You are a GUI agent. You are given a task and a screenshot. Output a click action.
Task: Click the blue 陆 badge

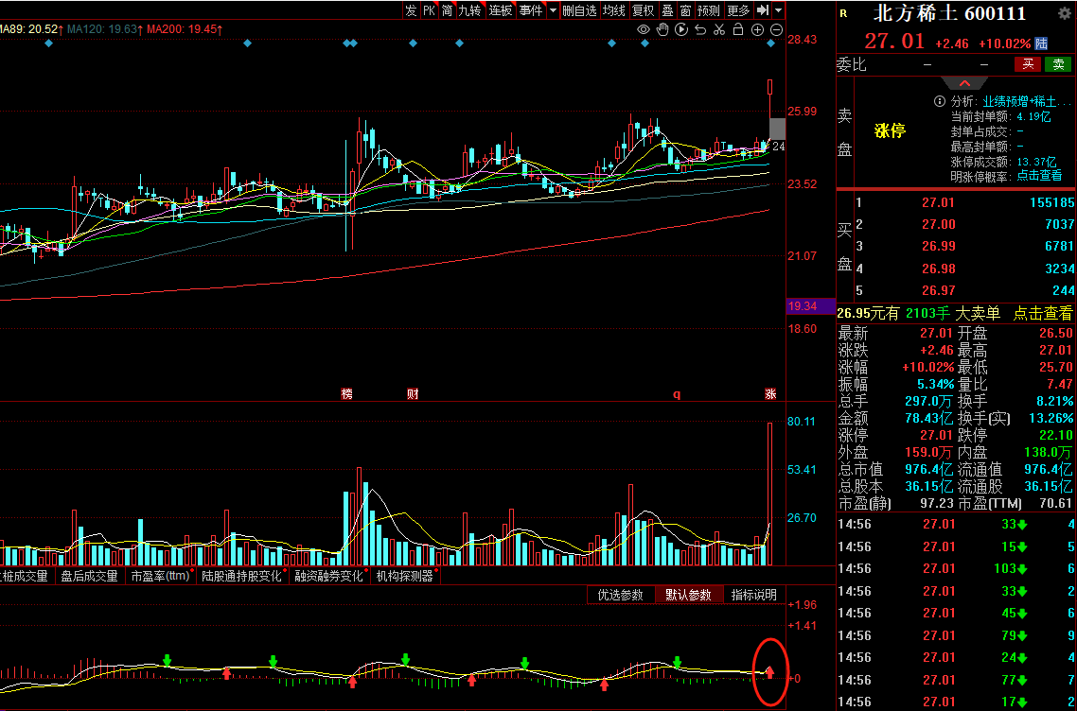(1041, 43)
